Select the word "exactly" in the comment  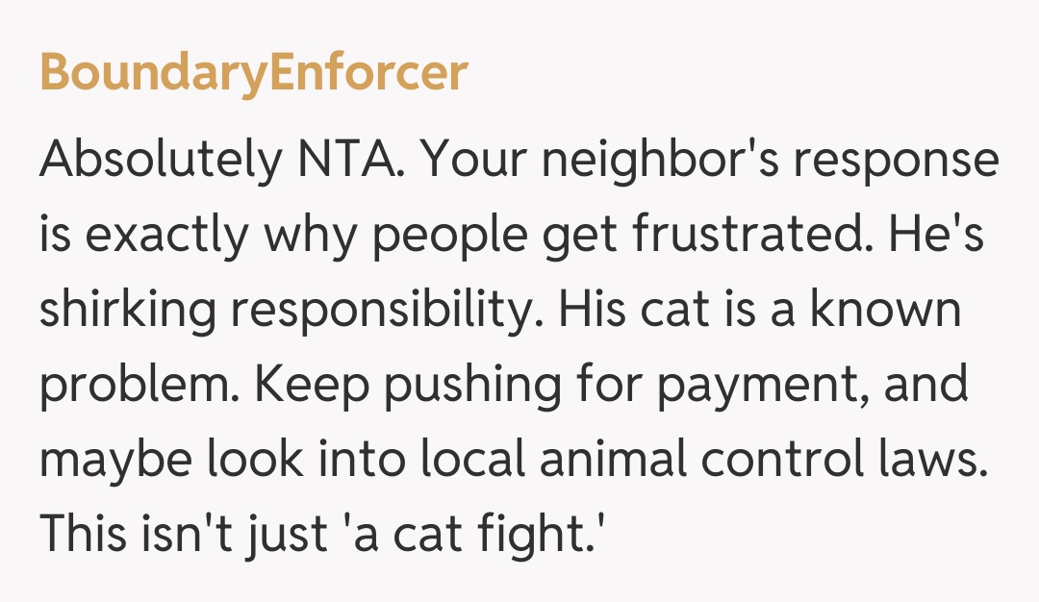tap(156, 238)
